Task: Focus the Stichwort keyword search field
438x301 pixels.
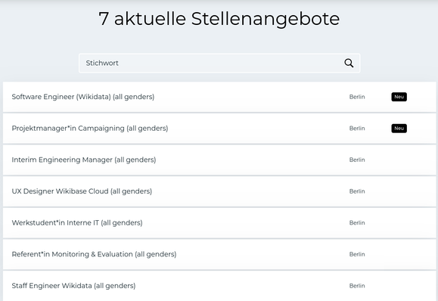Action: click(219, 63)
